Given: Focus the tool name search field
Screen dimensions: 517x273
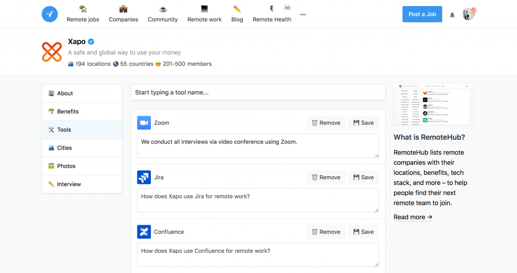Looking at the screenshot, I should point(257,93).
